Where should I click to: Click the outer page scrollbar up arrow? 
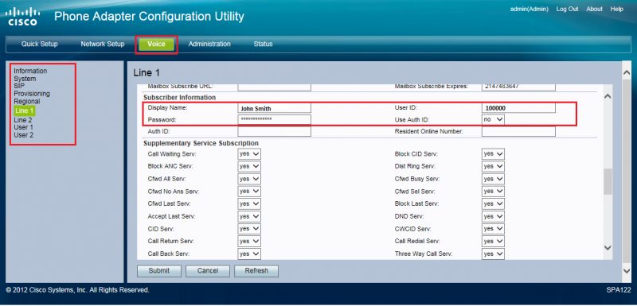coord(626,72)
